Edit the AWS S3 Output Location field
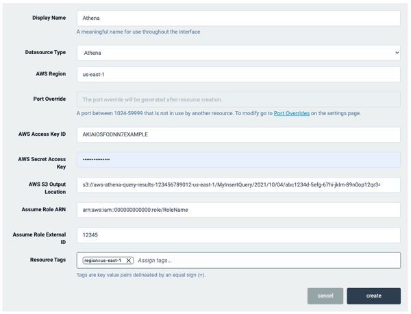Viewport: 411px width, 314px height. point(238,185)
